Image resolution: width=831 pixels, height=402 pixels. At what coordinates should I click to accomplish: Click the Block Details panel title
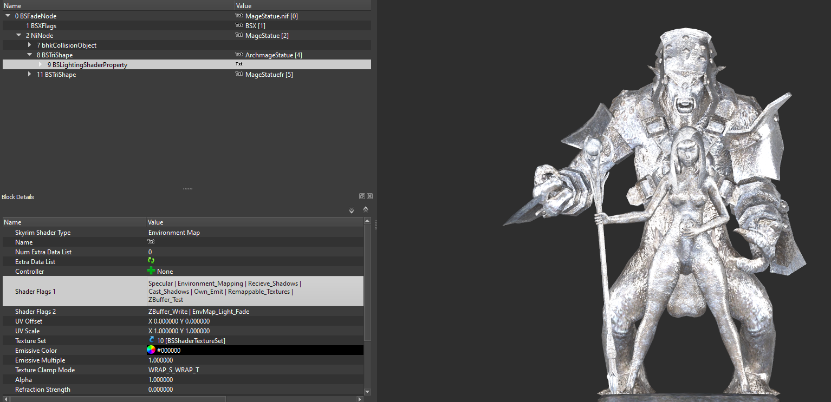(x=17, y=197)
